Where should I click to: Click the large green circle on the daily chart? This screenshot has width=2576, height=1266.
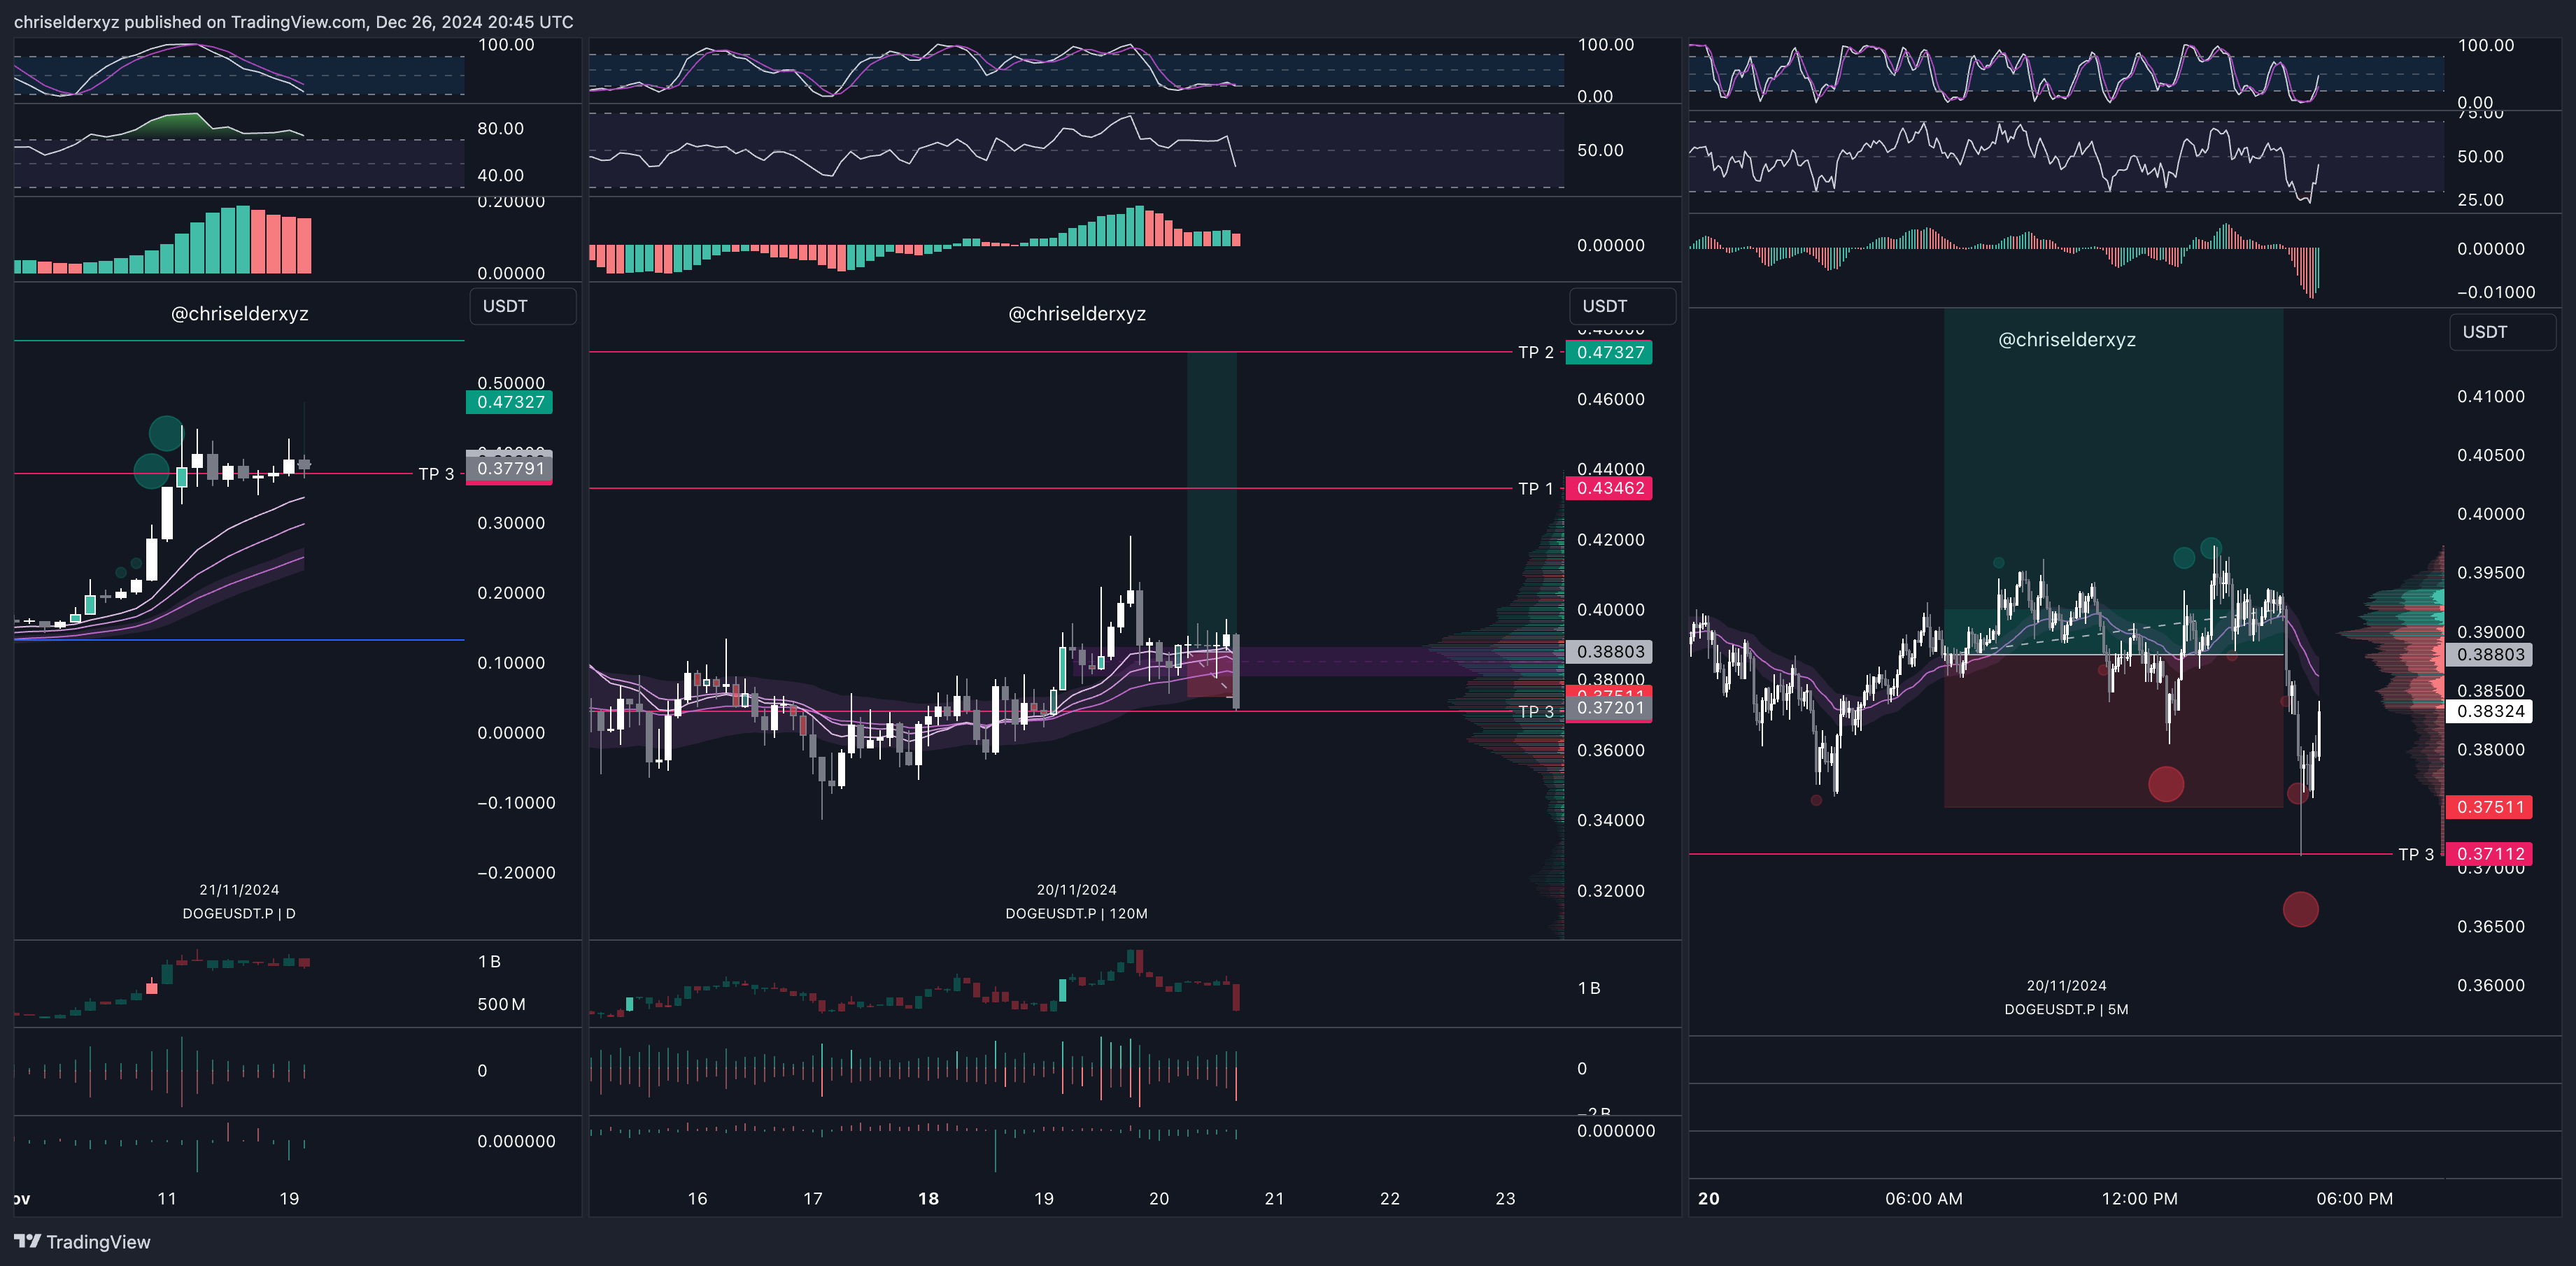166,433
